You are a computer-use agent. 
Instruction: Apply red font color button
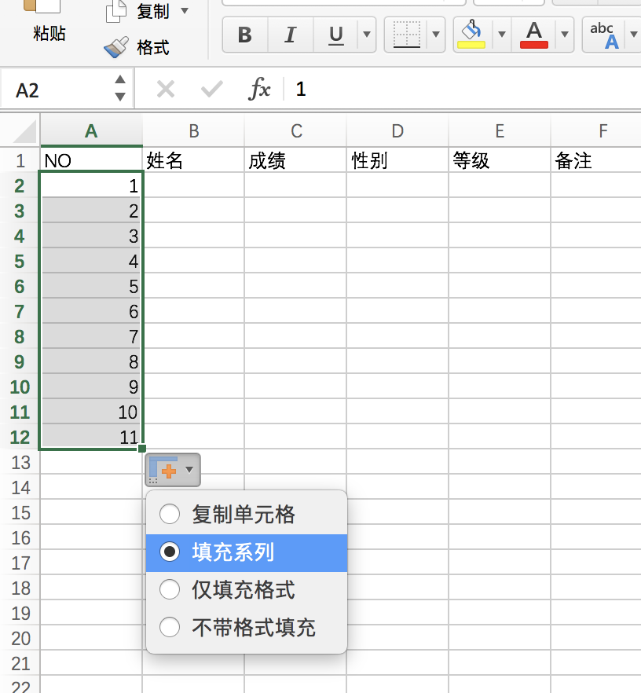point(534,35)
